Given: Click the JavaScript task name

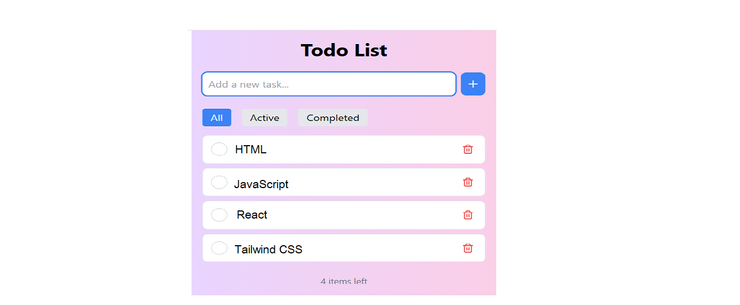Looking at the screenshot, I should (261, 184).
